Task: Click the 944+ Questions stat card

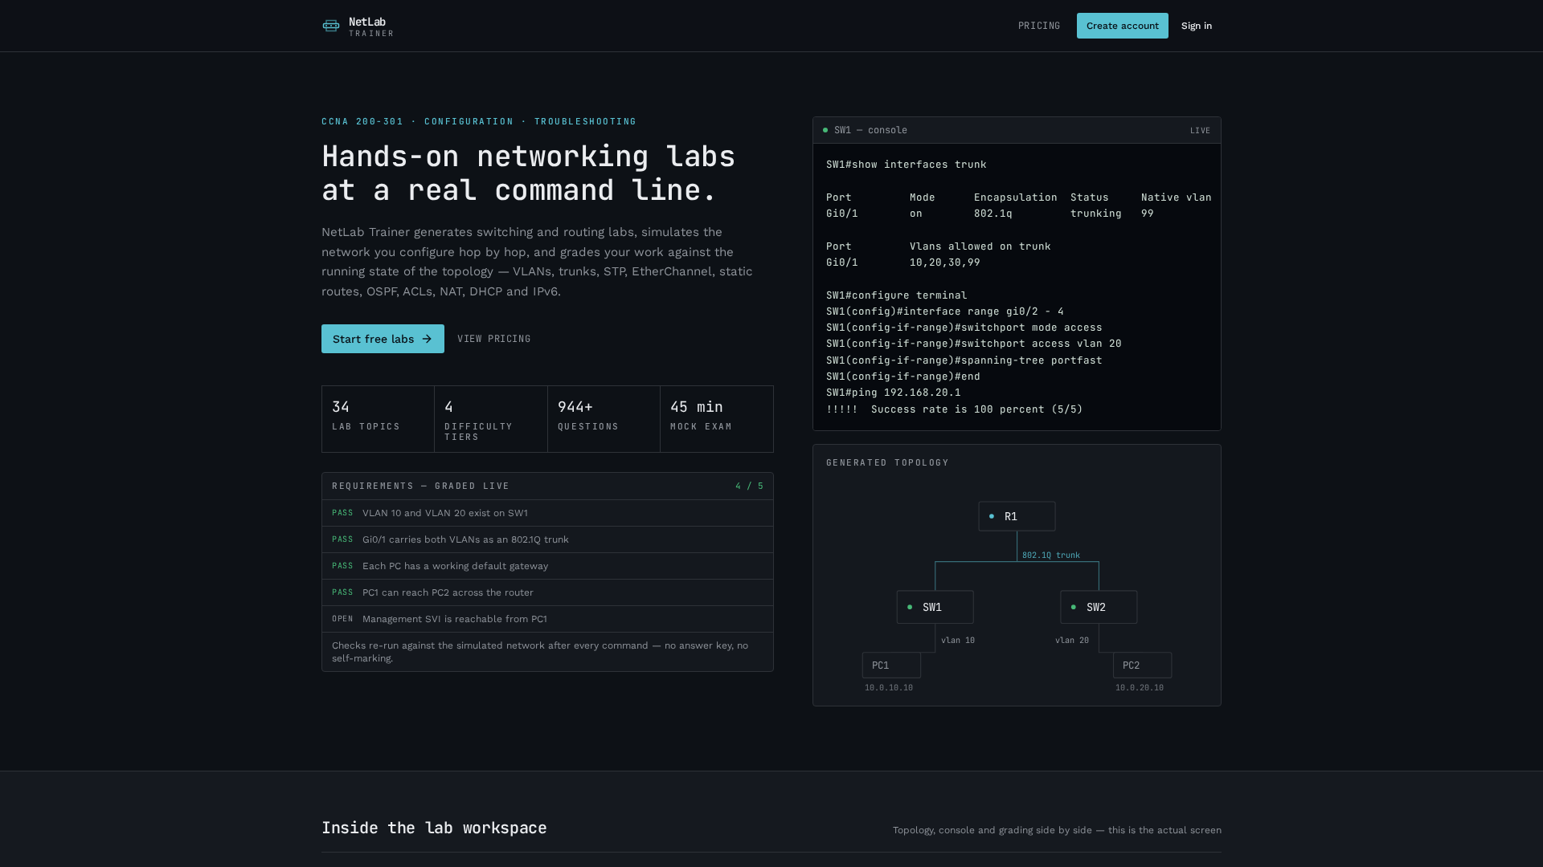Action: pos(604,419)
